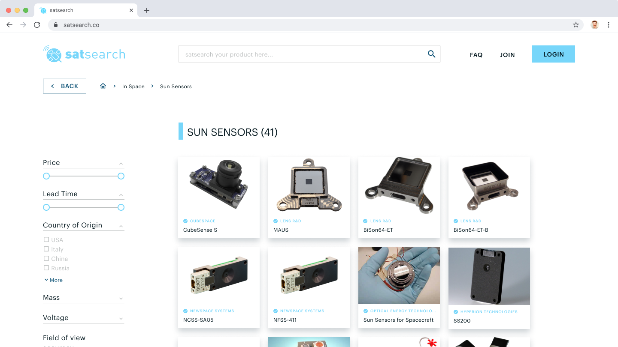Screen dimensions: 618x347
Task: Go to the home breadcrumb icon
Action: point(103,86)
